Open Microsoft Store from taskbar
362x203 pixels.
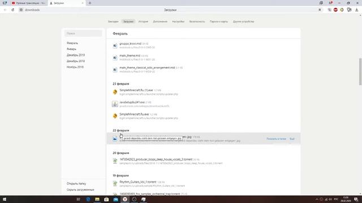tap(106, 199)
